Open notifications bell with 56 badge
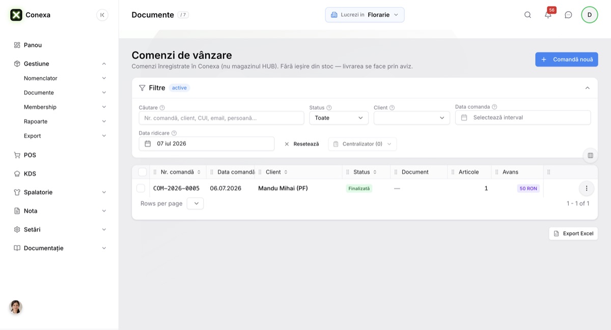The height and width of the screenshot is (330, 611). pos(548,14)
